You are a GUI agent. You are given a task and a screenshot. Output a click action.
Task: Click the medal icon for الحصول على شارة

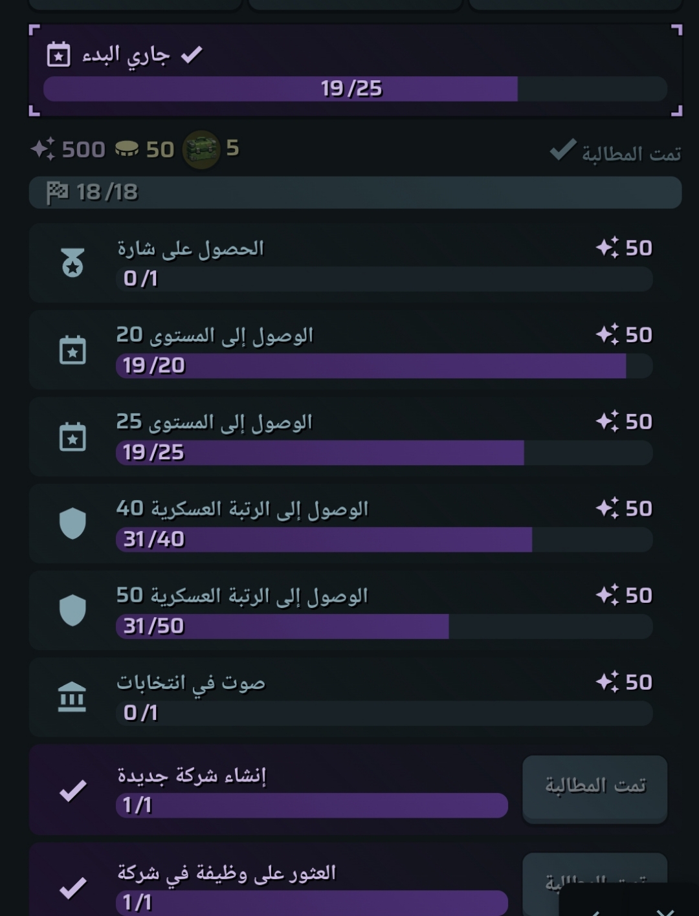coord(72,264)
